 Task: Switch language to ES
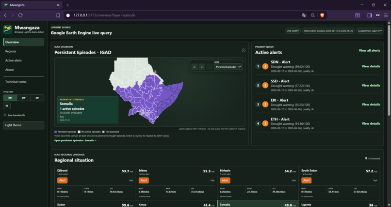(7, 106)
